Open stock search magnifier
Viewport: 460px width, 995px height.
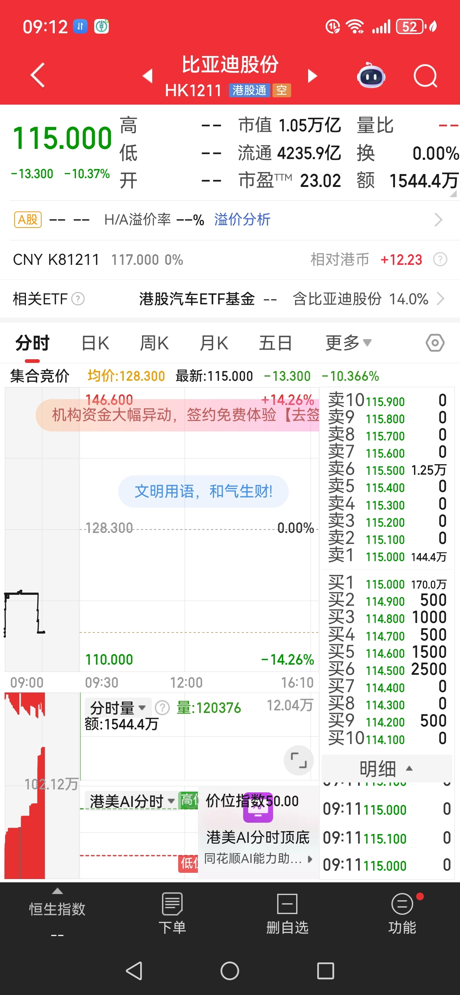[x=426, y=76]
